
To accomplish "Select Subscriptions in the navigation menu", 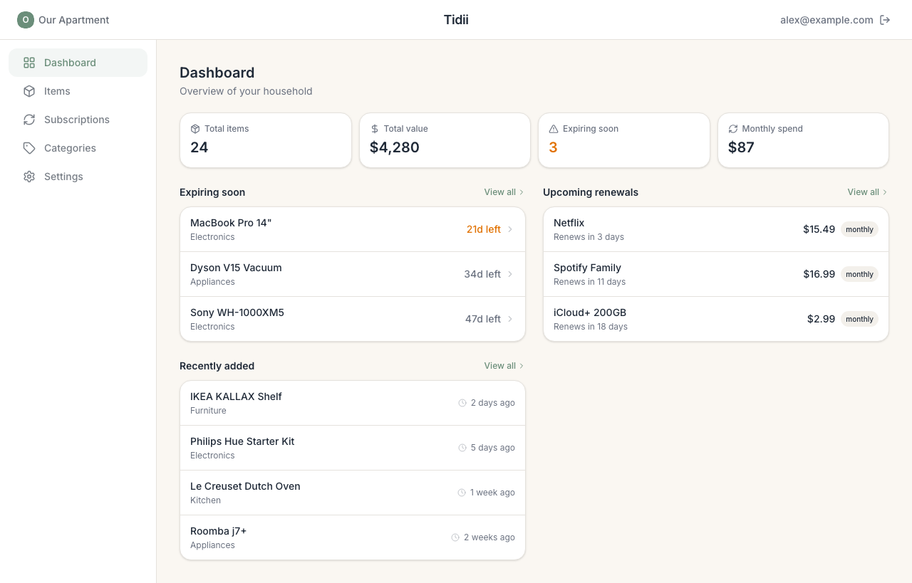I will click(76, 120).
